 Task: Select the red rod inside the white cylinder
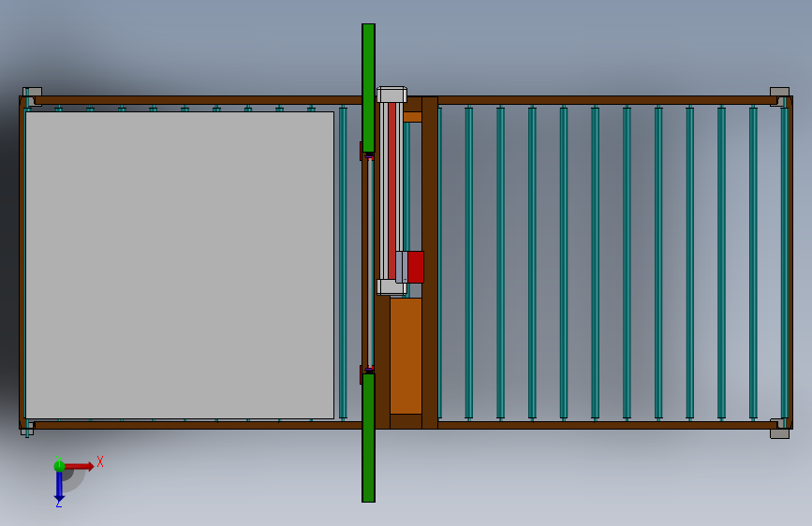coord(392,192)
